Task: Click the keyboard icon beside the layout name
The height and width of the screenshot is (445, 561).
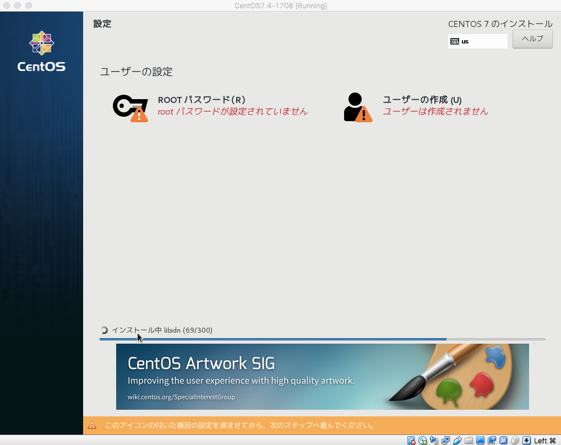Action: [454, 41]
